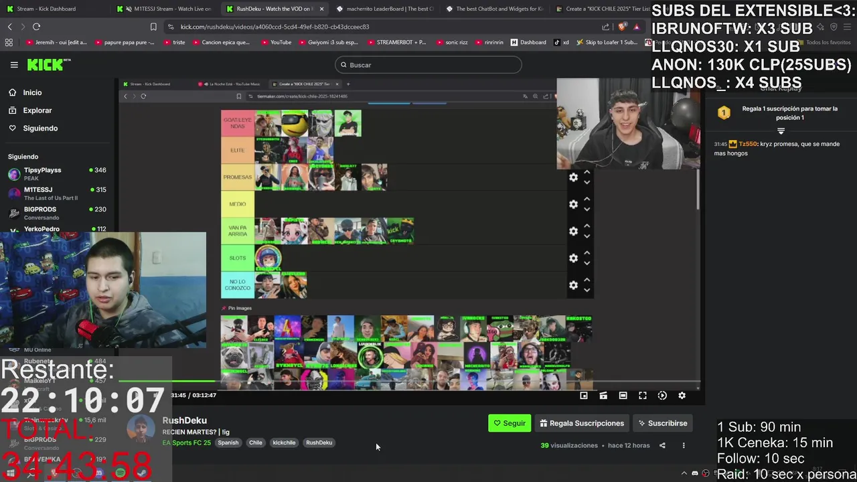Open settings gear for the PROMESAS tier row

click(x=573, y=177)
